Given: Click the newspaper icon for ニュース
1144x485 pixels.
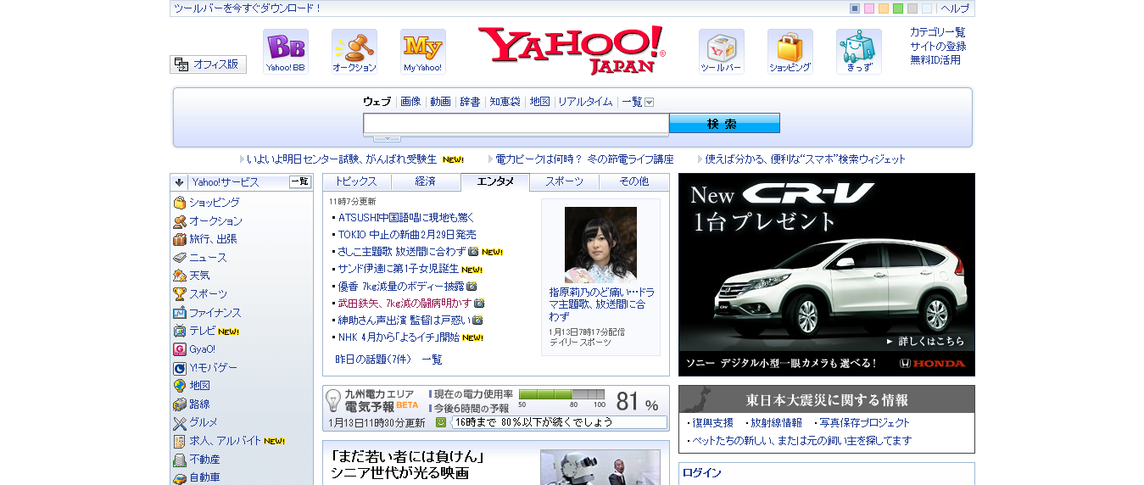Looking at the screenshot, I should point(180,258).
